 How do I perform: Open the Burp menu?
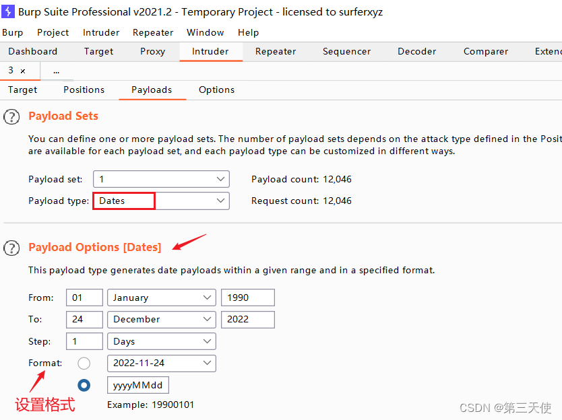13,32
